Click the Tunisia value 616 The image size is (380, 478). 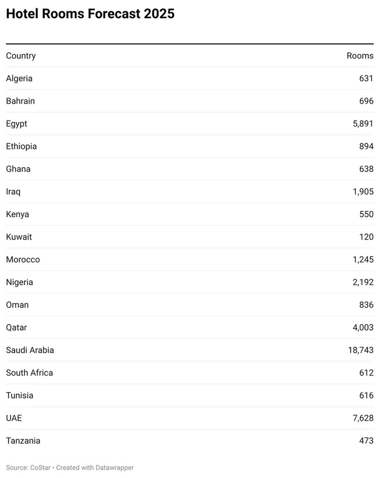click(366, 395)
